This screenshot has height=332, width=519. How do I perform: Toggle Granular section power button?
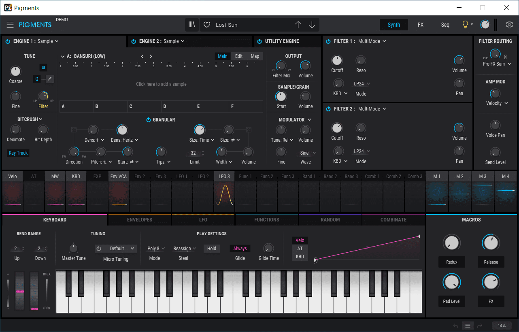pyautogui.click(x=149, y=120)
